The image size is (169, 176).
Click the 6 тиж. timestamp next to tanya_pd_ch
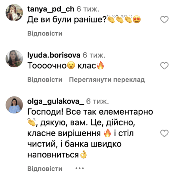(88, 9)
